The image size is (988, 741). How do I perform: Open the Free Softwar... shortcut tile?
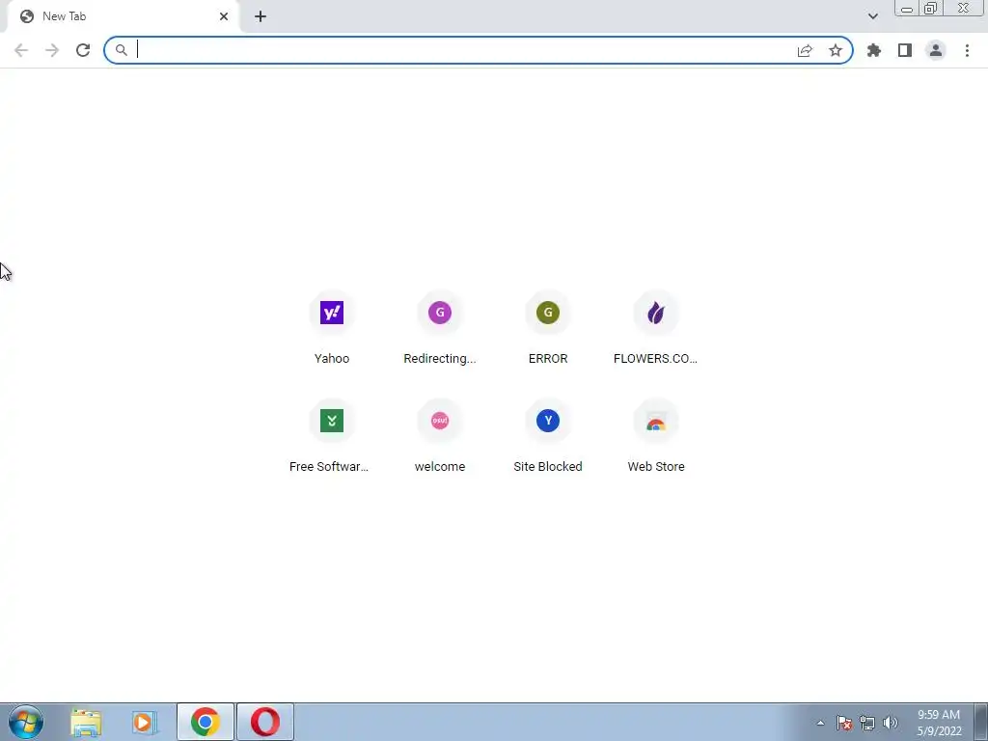[332, 437]
